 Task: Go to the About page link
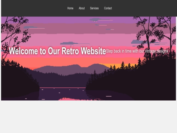[x=82, y=8]
